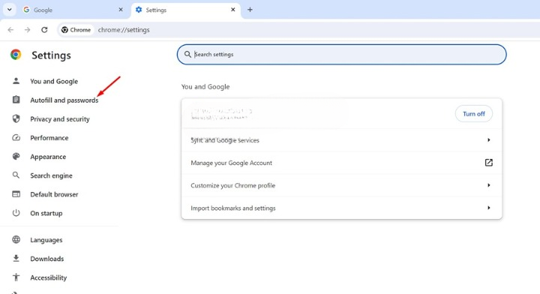This screenshot has height=294, width=540.
Task: Reload the page with the refresh icon
Action: click(44, 29)
